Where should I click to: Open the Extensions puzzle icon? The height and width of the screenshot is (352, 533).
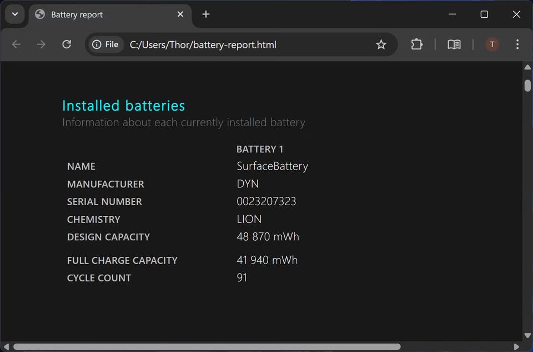coord(416,44)
